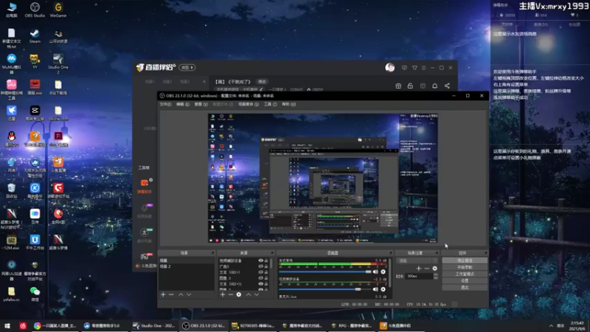Image resolution: width=590 pixels, height=332 pixels.
Task: Click the bell notification icon in companion window
Action: 434,86
